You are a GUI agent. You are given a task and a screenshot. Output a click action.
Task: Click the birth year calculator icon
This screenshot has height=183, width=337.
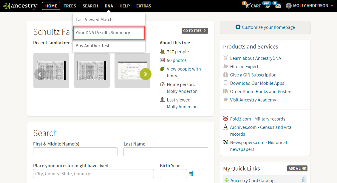point(191,173)
